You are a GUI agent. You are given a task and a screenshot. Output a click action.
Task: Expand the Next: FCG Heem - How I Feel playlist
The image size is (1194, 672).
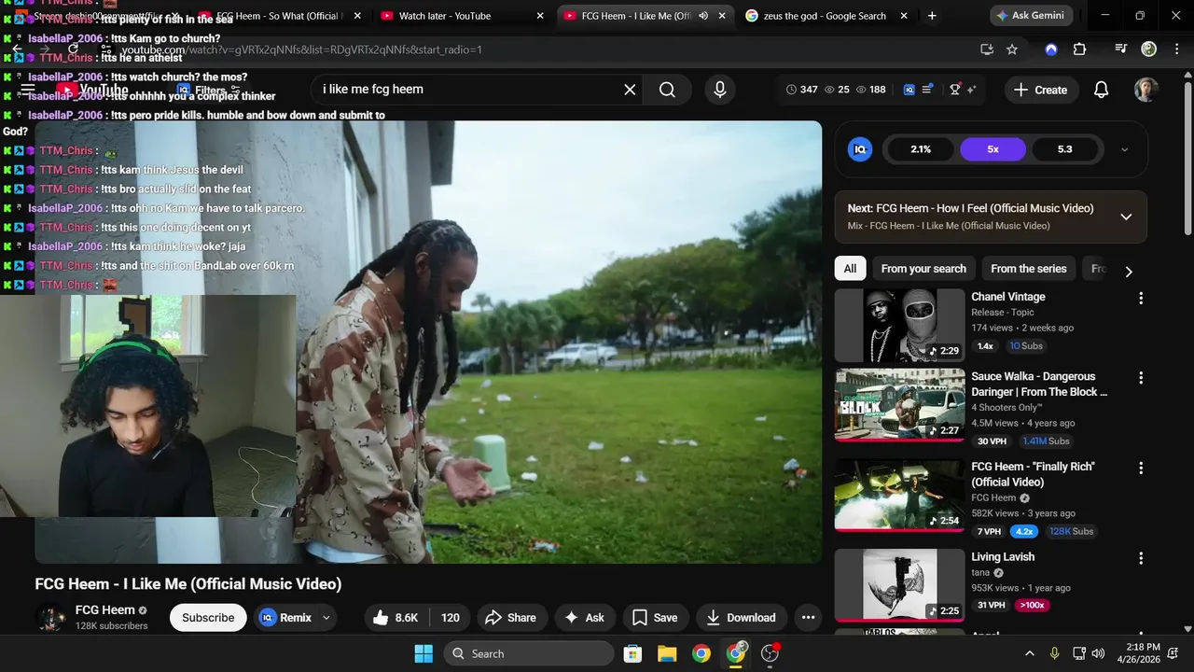1126,217
